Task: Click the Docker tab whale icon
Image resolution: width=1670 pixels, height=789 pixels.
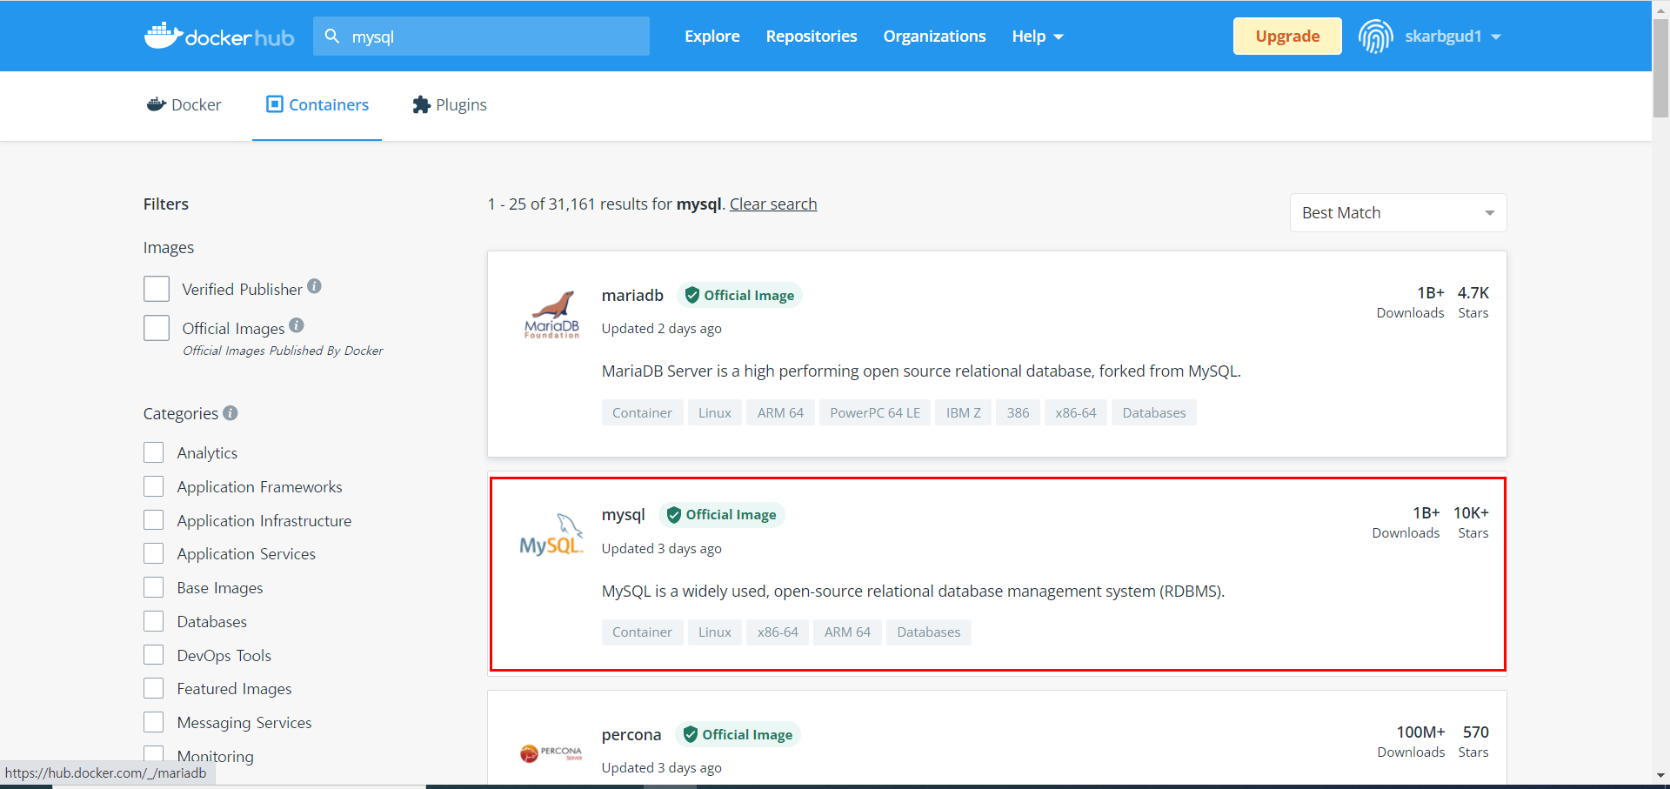Action: (x=157, y=104)
